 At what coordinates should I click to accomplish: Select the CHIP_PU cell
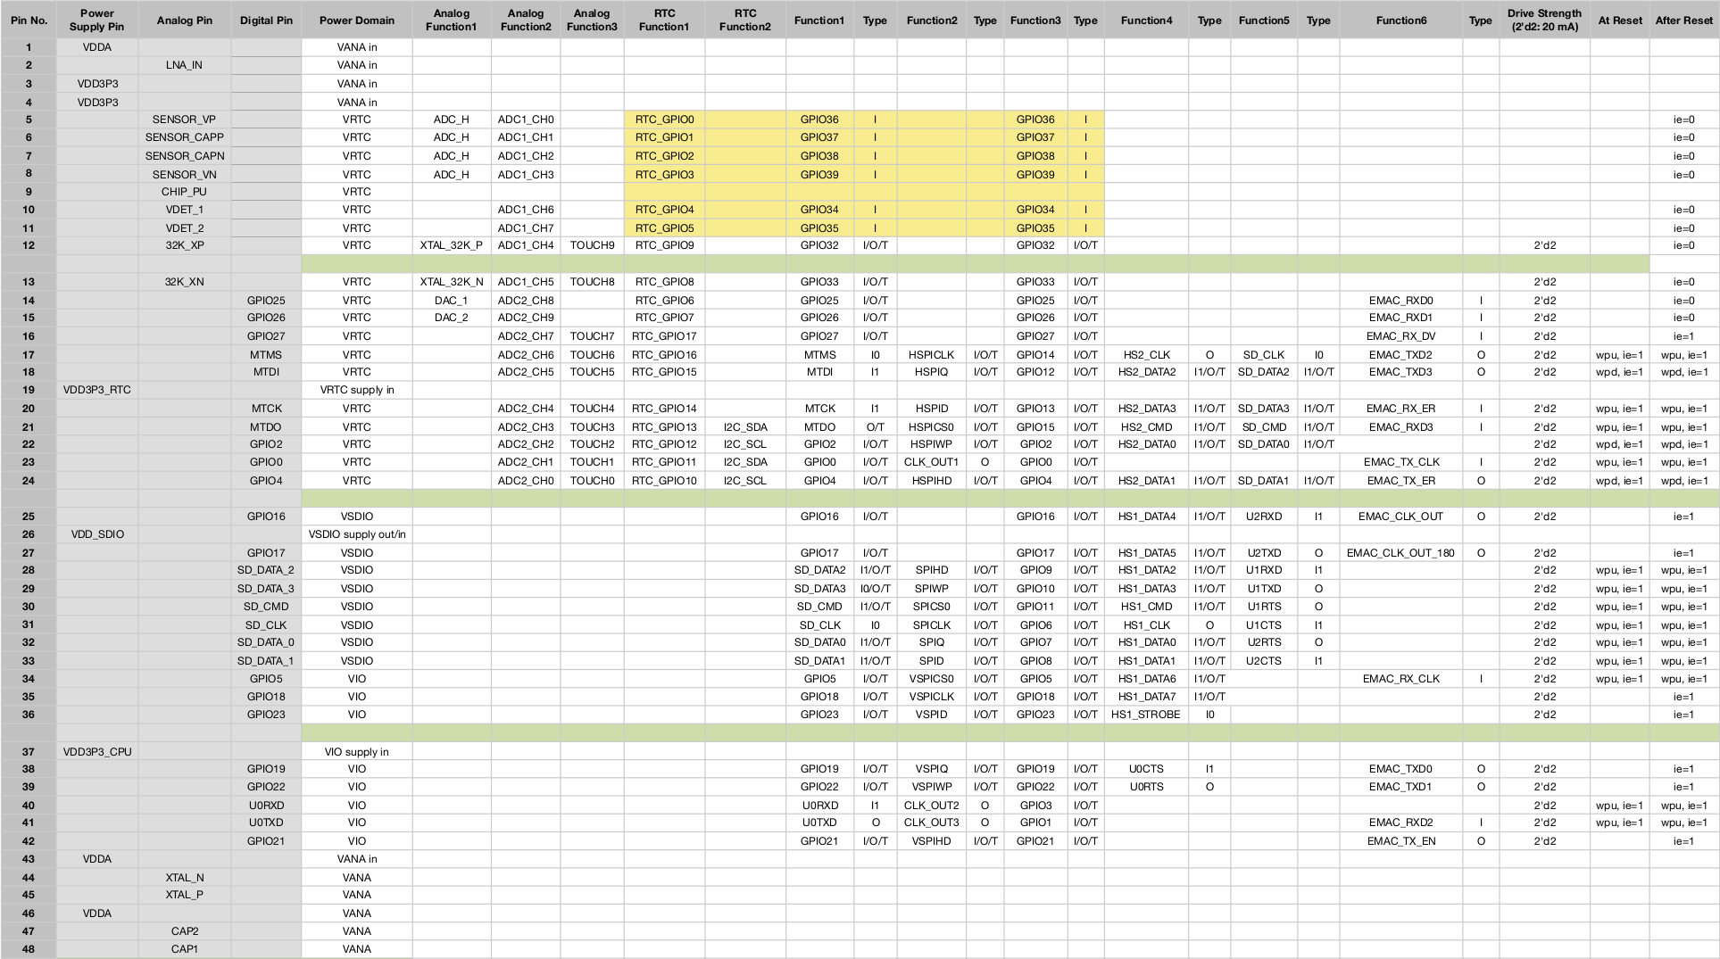pos(184,192)
